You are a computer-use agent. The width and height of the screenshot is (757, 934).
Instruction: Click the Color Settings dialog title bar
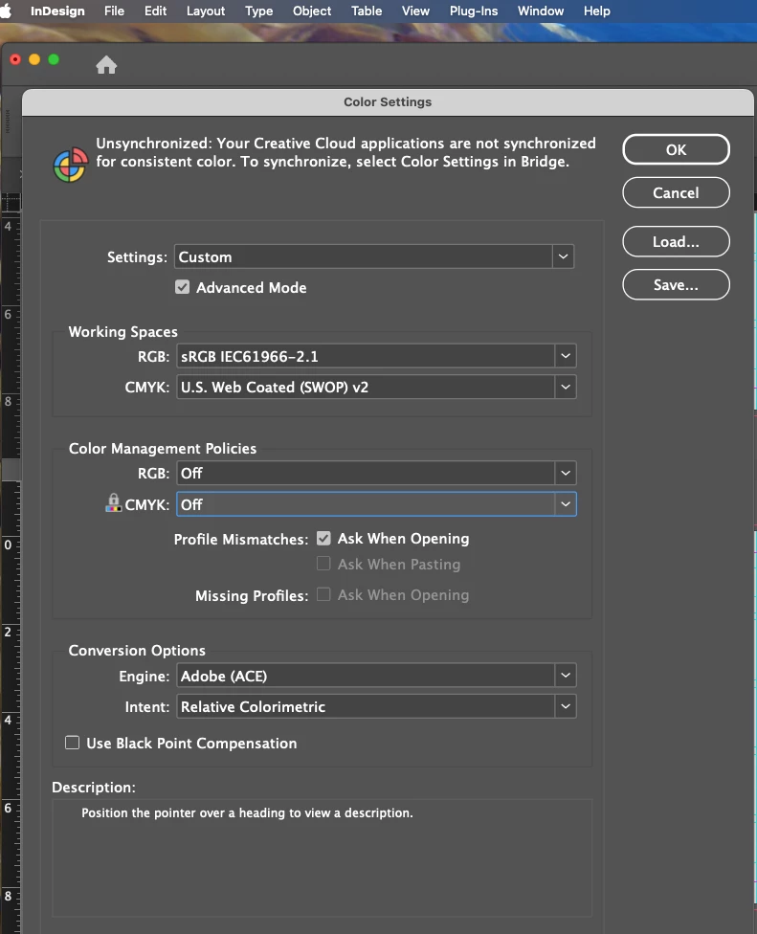pos(388,101)
